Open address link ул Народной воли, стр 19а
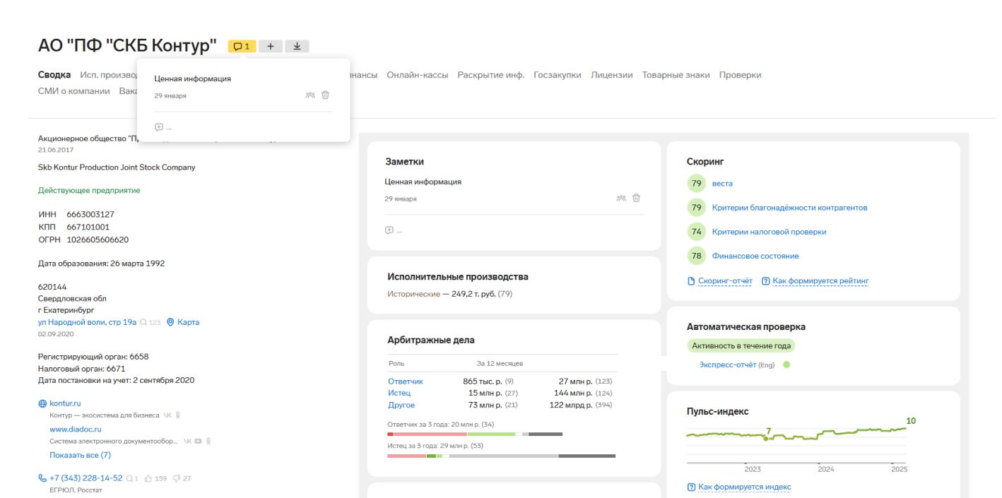Viewport: 1002px width, 498px height. tap(87, 322)
